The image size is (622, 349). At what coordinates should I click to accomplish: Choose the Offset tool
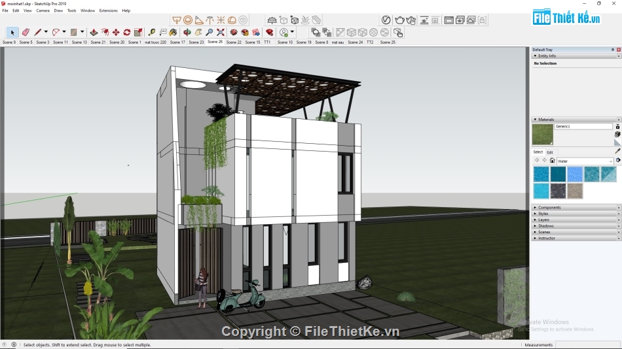pyautogui.click(x=105, y=32)
